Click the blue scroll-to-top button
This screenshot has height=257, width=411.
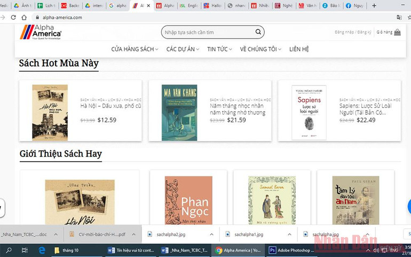[x=408, y=207]
